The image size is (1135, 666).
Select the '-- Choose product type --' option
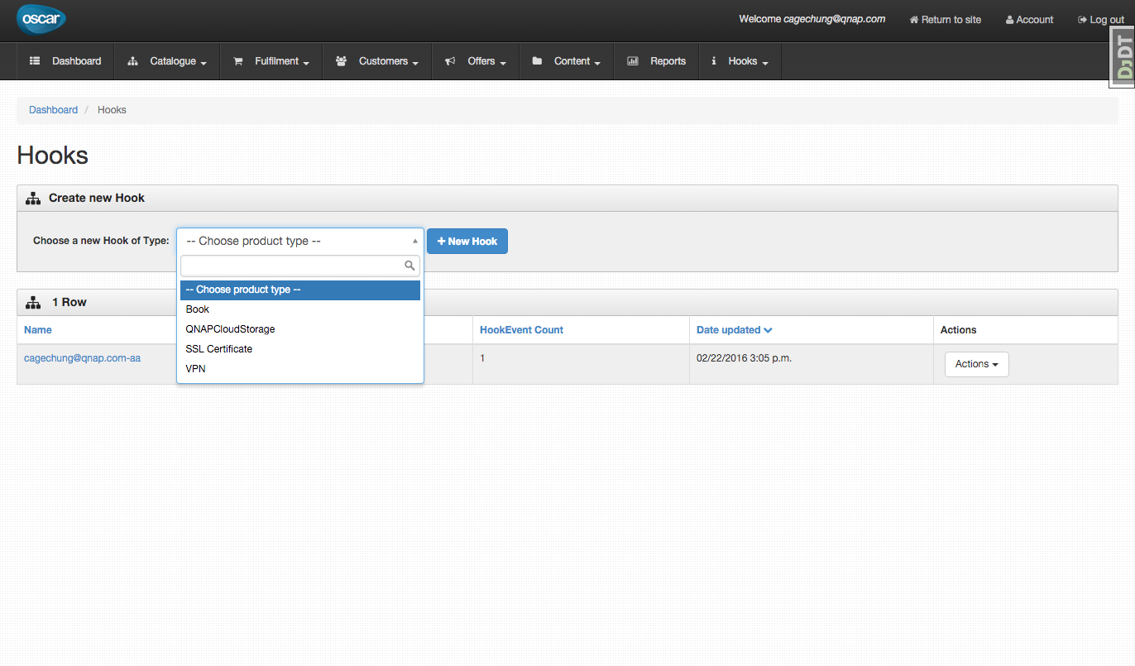300,290
